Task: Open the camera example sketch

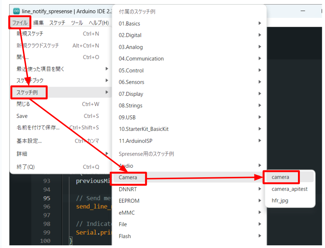Action: pyautogui.click(x=280, y=177)
